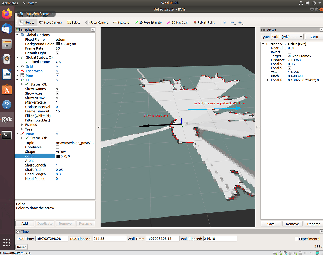Viewport: 323px width, 255px height.
Task: Activate the 2D Nav Goal tool
Action: [x=177, y=22]
